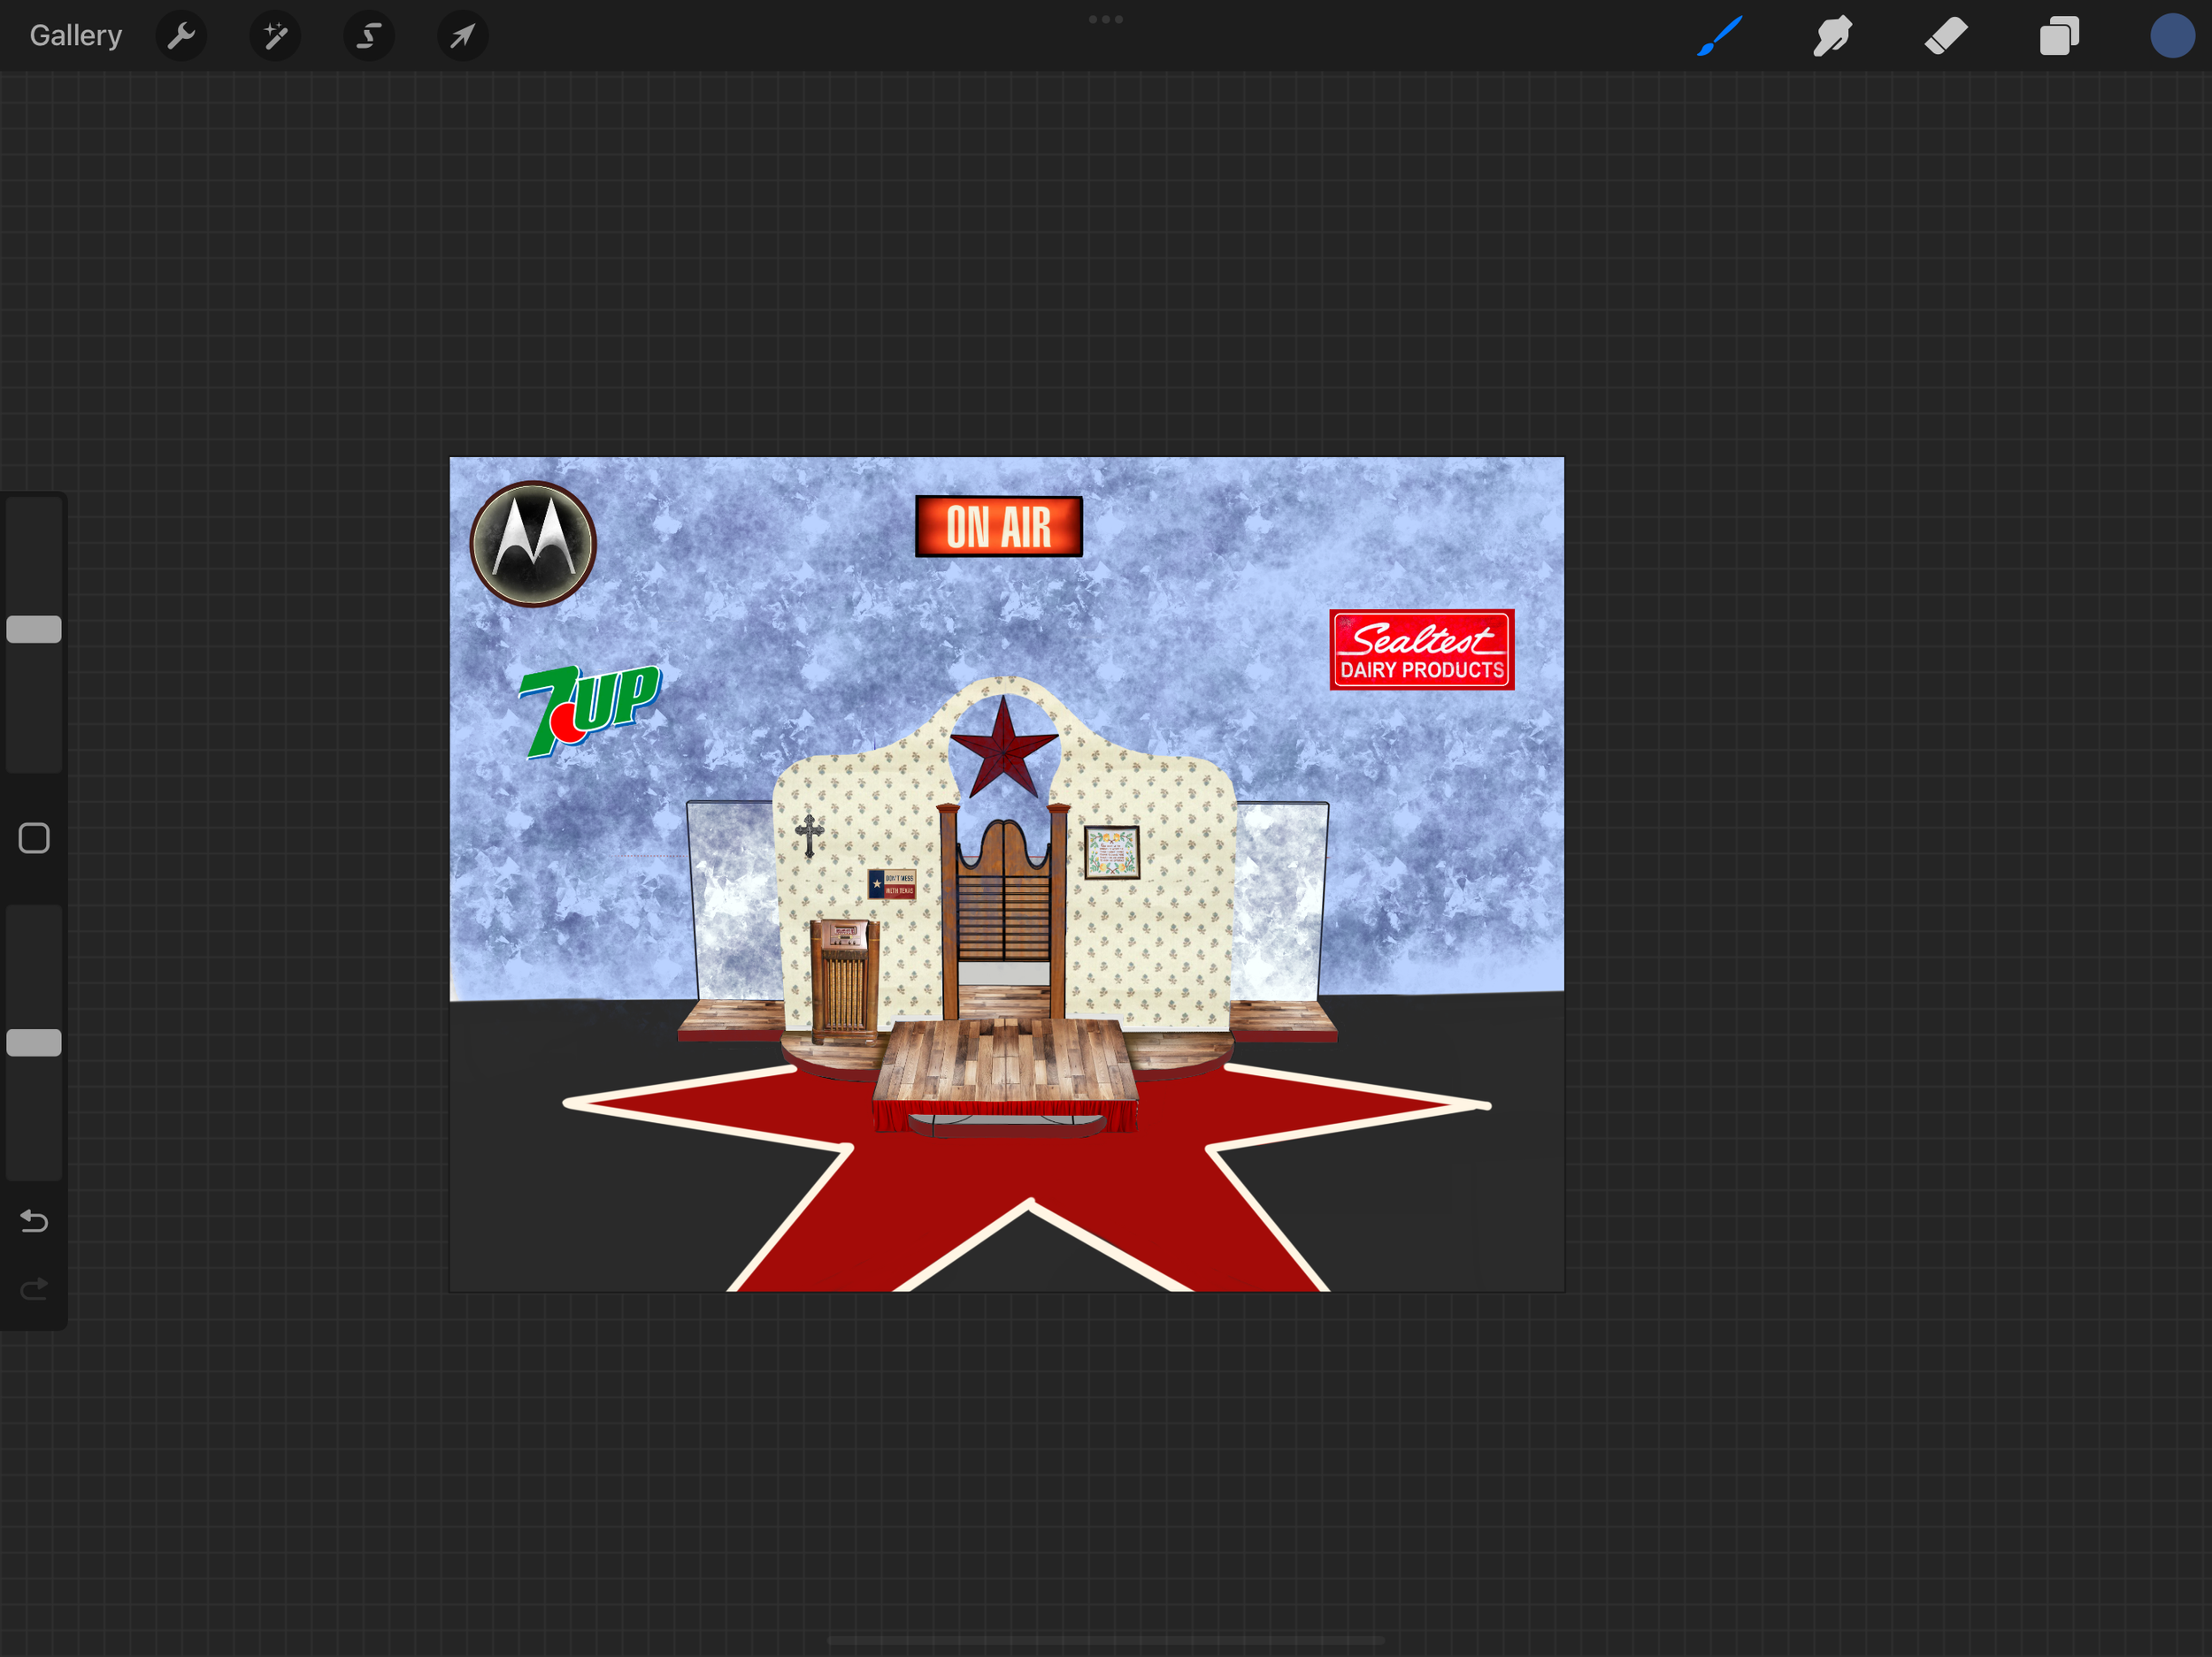Image resolution: width=2212 pixels, height=1657 pixels.
Task: Return to the Gallery
Action: click(75, 36)
